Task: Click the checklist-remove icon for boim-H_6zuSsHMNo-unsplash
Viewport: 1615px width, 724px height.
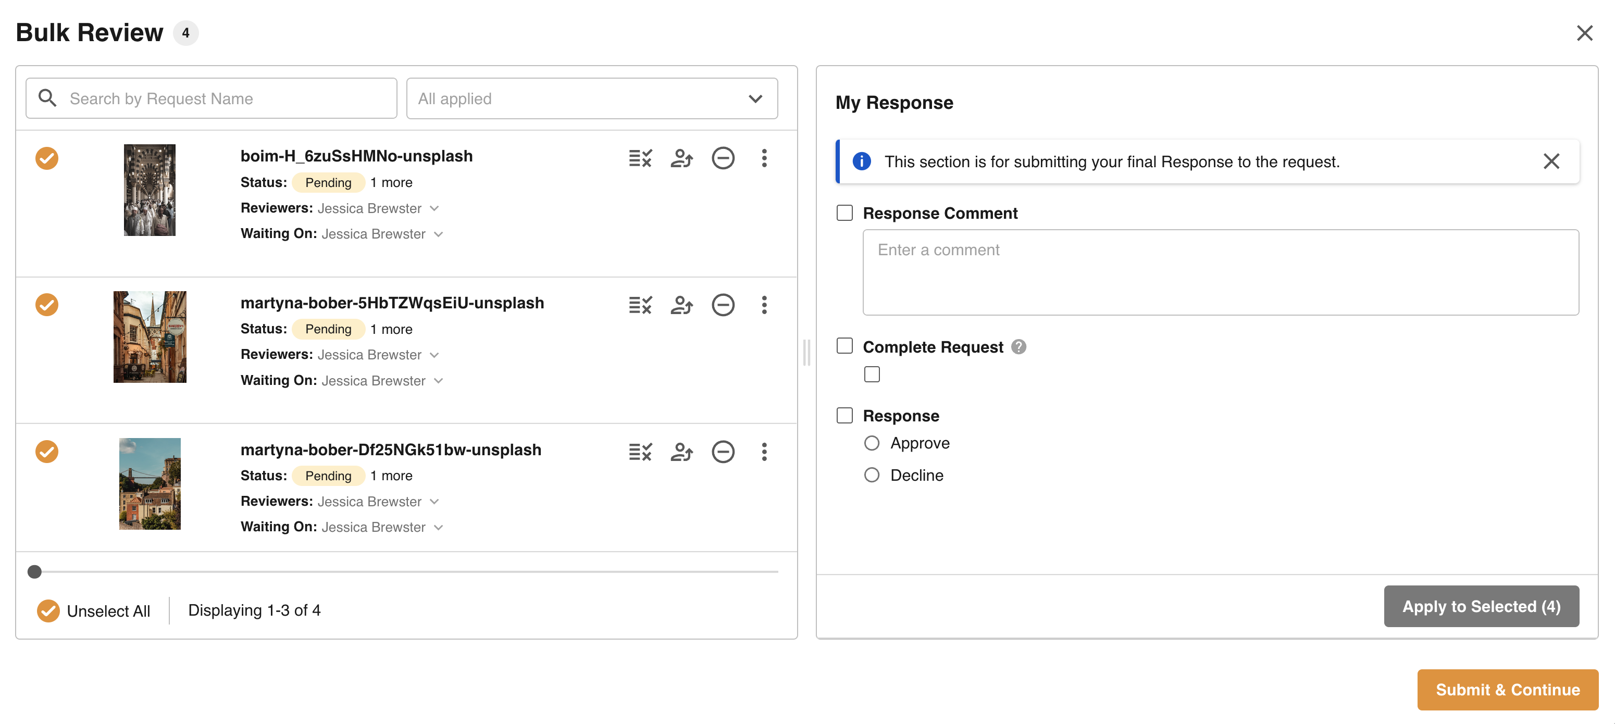Action: (640, 158)
